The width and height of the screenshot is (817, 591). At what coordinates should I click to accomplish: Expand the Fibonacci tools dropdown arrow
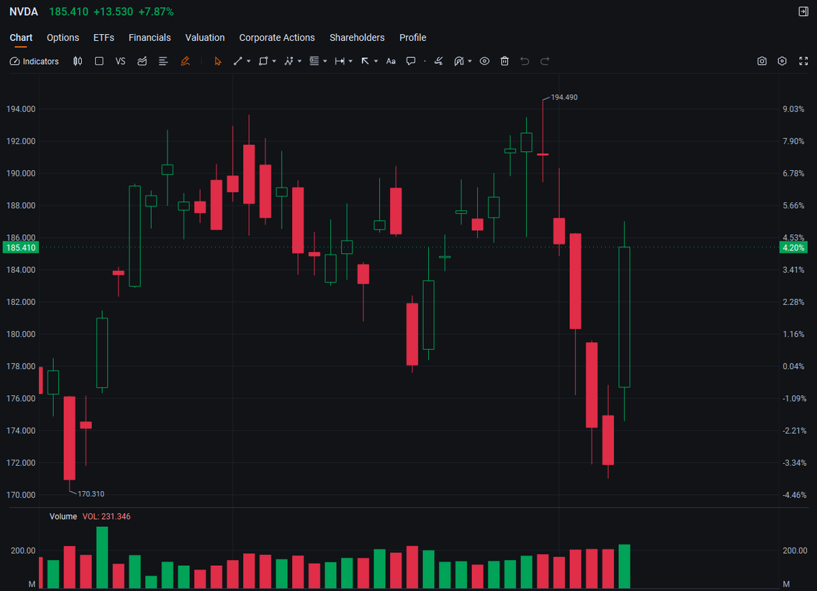(x=325, y=61)
